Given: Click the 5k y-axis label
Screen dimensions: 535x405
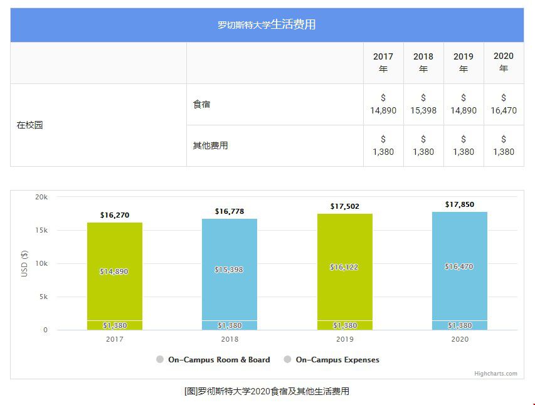Looking at the screenshot, I should [x=43, y=297].
